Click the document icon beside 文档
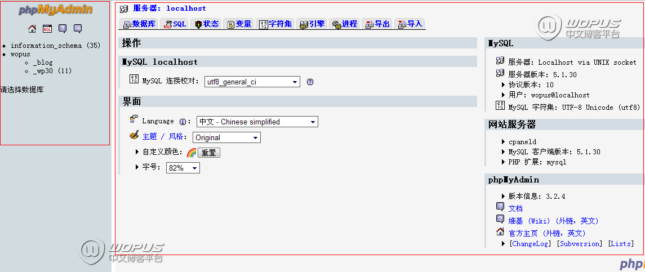The image size is (645, 272). click(x=500, y=207)
